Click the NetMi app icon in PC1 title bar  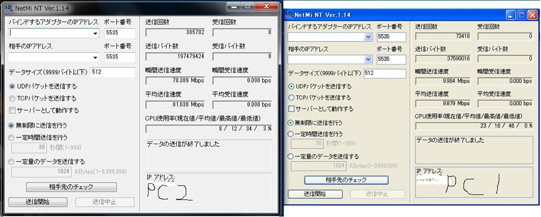[x=289, y=15]
